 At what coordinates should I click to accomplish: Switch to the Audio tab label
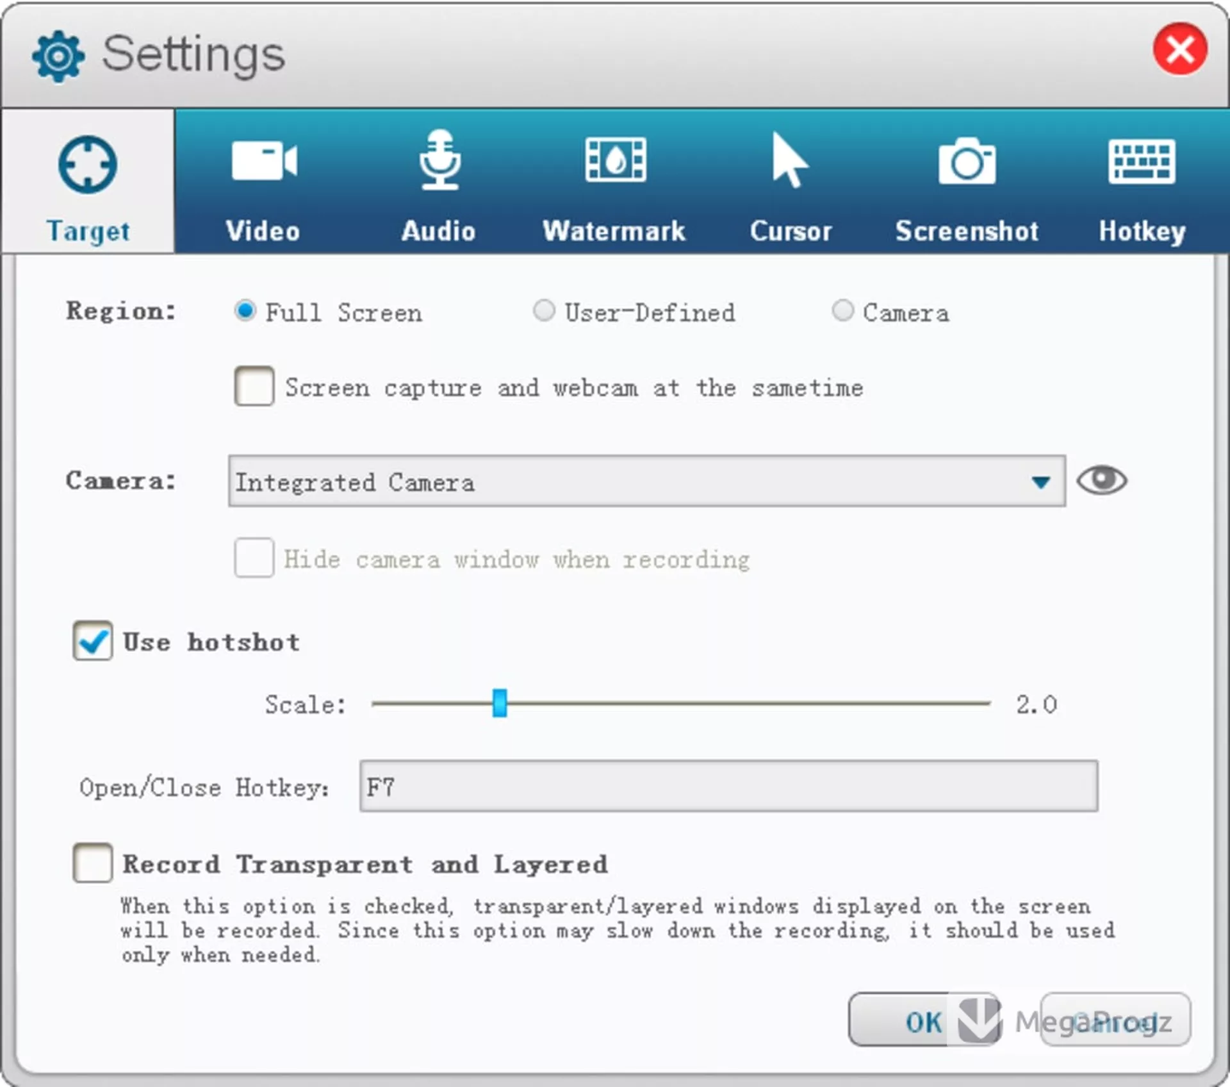(439, 231)
